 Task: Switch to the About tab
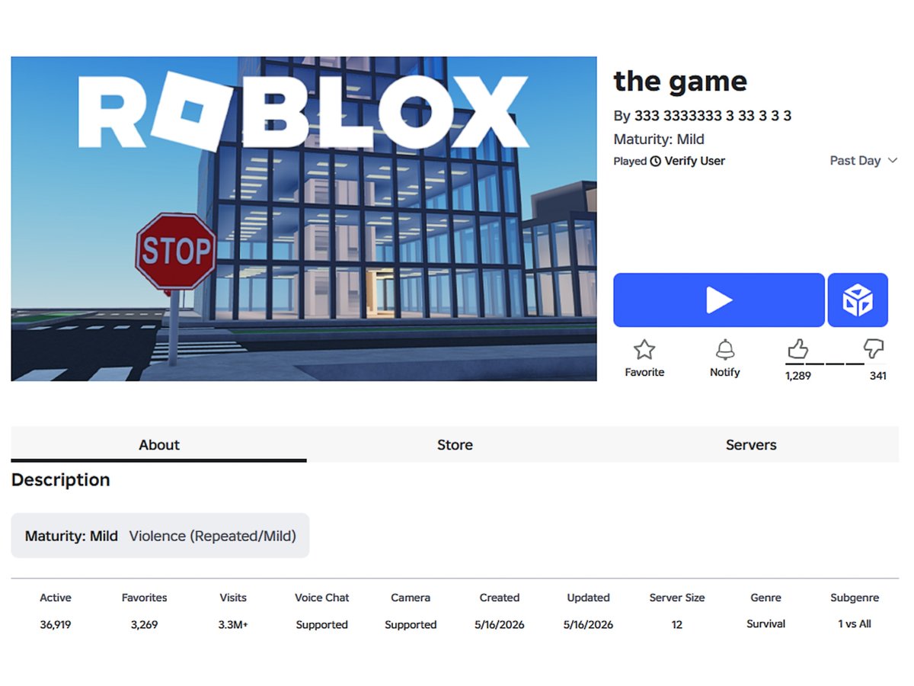[x=159, y=444]
